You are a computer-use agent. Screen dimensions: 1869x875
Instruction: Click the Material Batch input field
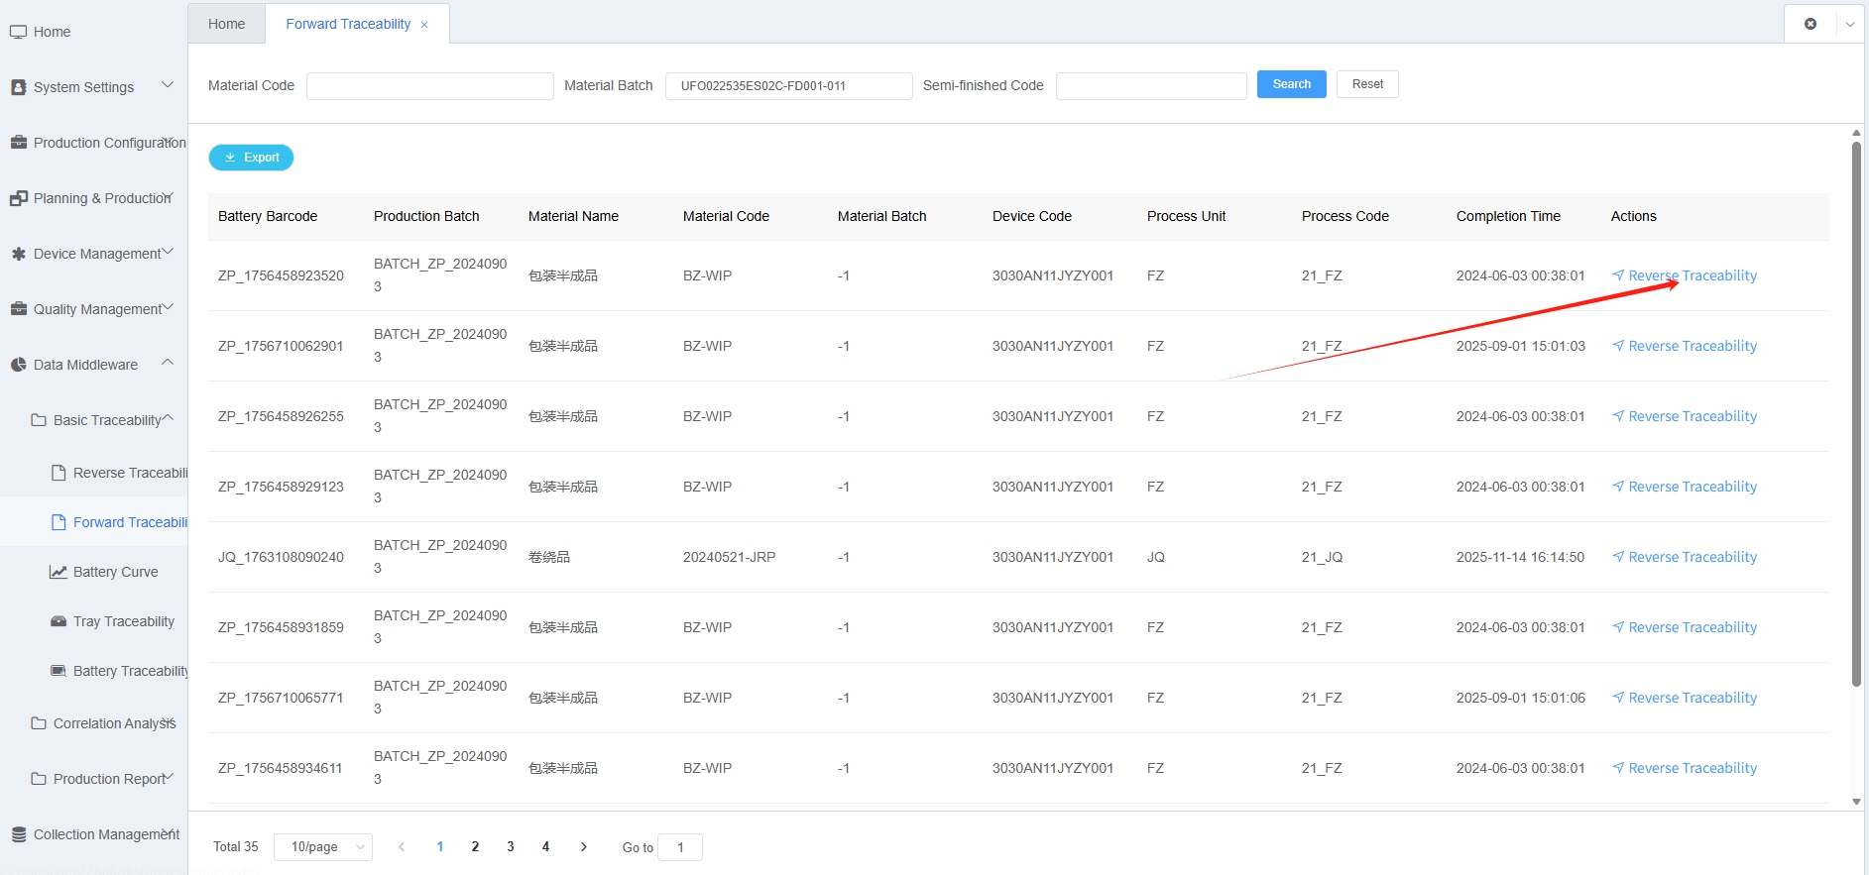tap(788, 86)
